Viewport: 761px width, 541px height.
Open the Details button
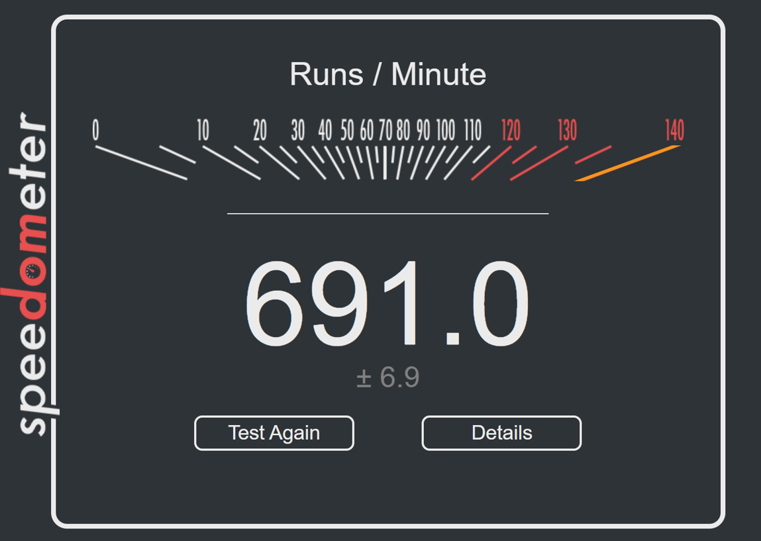tap(501, 433)
